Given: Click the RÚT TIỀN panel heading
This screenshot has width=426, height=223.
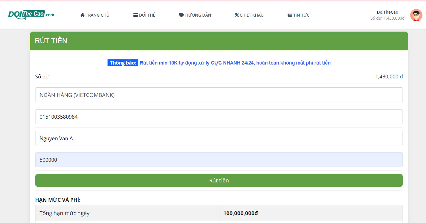Looking at the screenshot, I should click(51, 41).
